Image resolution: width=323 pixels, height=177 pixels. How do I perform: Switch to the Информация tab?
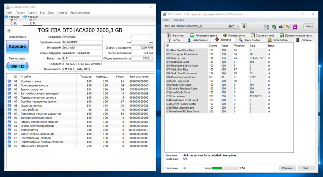(x=198, y=40)
